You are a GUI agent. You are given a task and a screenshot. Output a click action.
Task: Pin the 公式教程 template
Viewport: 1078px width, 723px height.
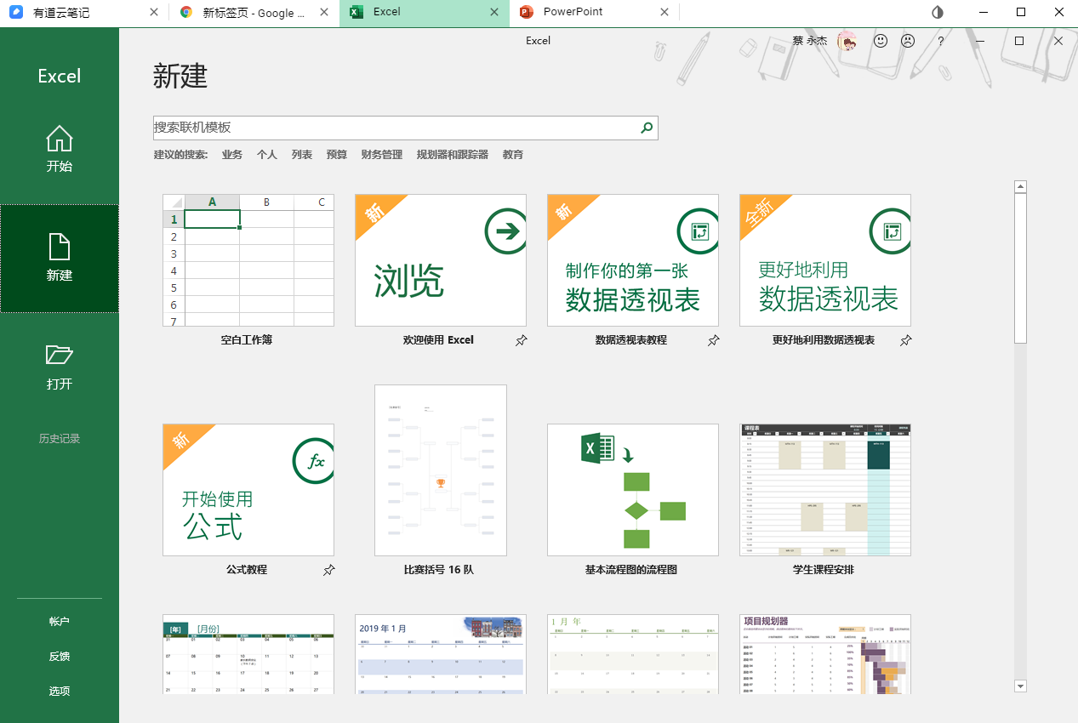329,570
